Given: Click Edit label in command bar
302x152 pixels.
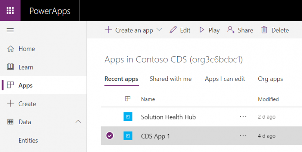Looking at the screenshot, I should 185,30.
